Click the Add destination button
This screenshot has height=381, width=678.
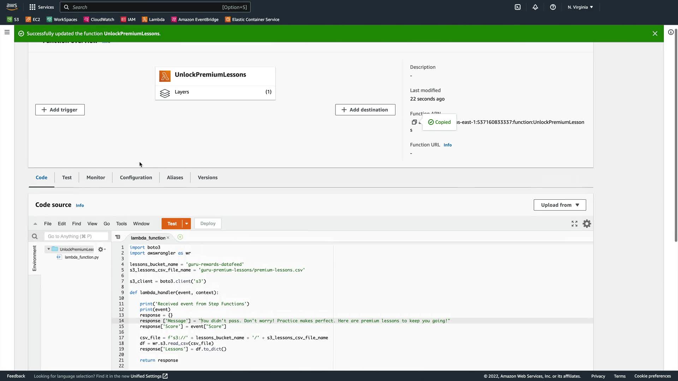coord(365,110)
